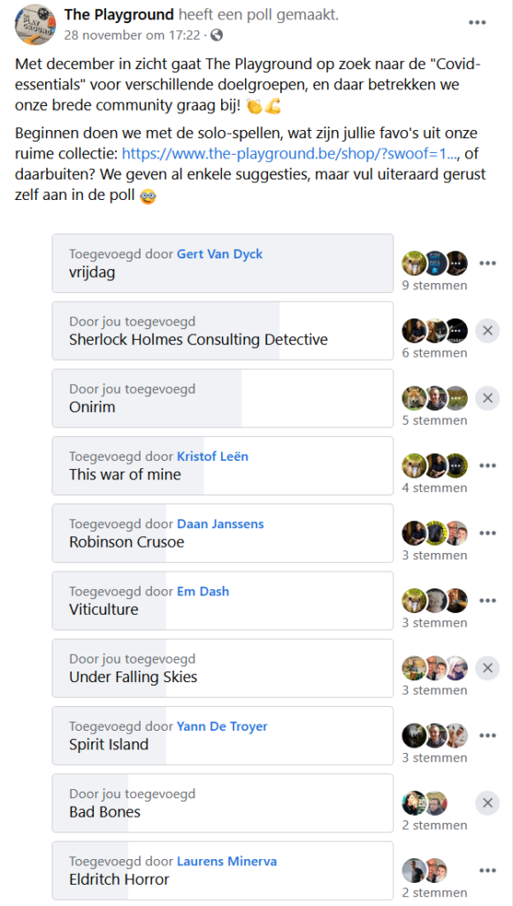Click The Playground page name

(x=119, y=14)
